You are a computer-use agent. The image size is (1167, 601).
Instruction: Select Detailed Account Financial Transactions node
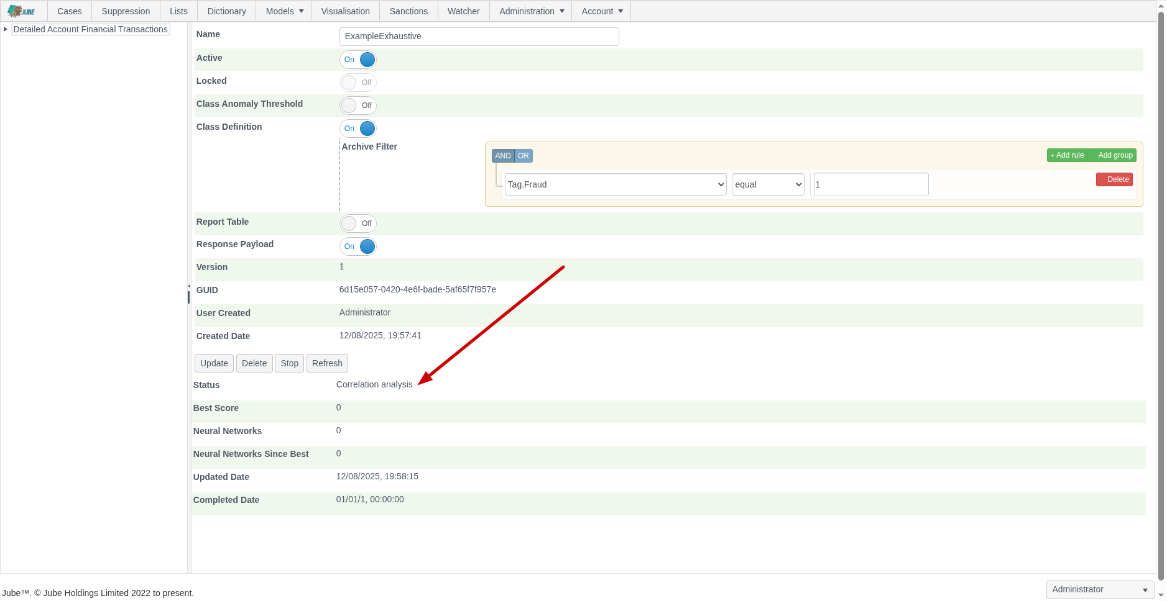[91, 29]
